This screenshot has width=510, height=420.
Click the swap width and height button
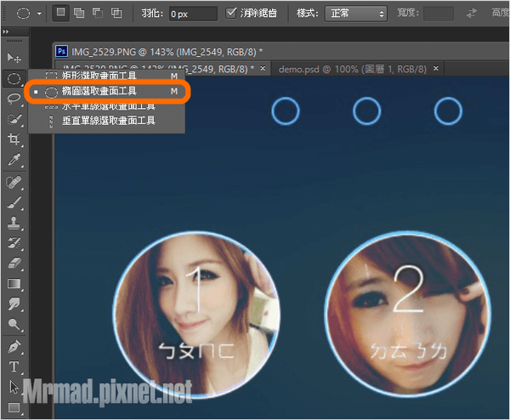tap(470, 14)
